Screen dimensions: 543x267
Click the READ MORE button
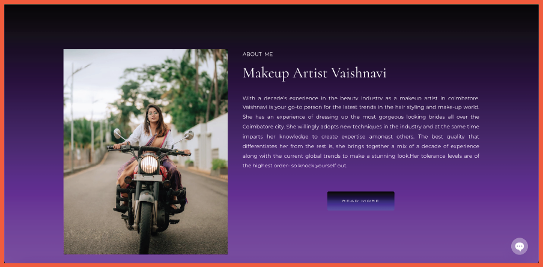coord(360,201)
